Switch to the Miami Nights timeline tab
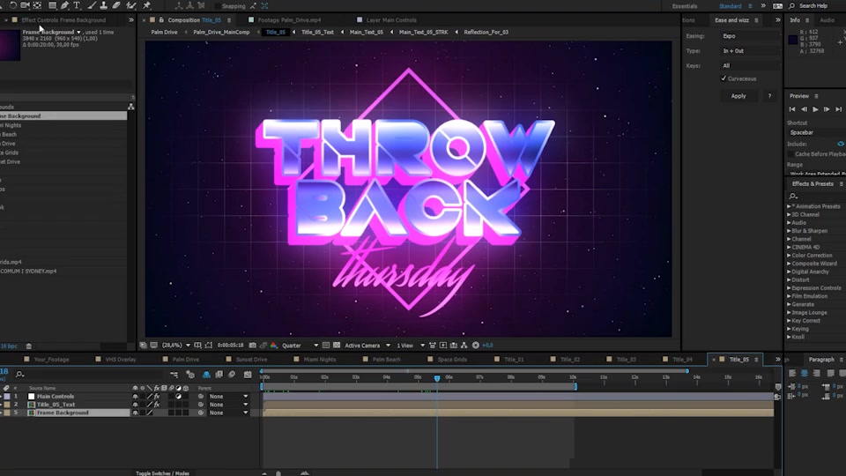 320,360
